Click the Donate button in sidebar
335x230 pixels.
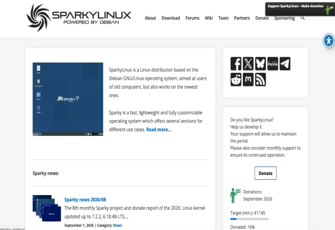coord(265,173)
